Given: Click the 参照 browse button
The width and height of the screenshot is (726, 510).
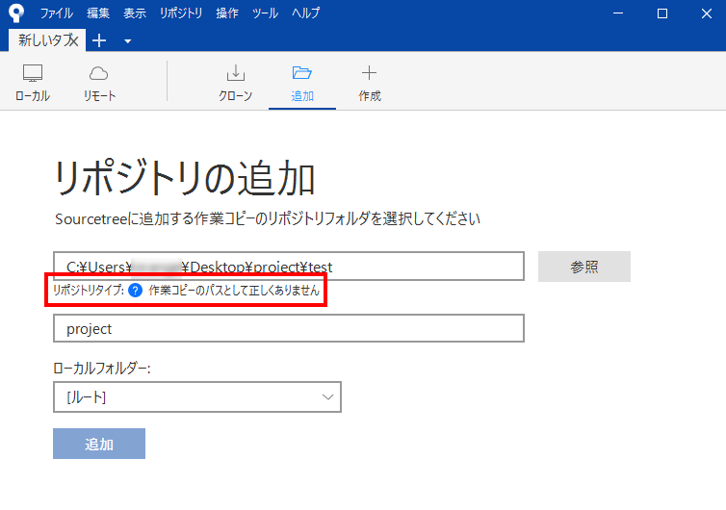Looking at the screenshot, I should click(x=584, y=267).
